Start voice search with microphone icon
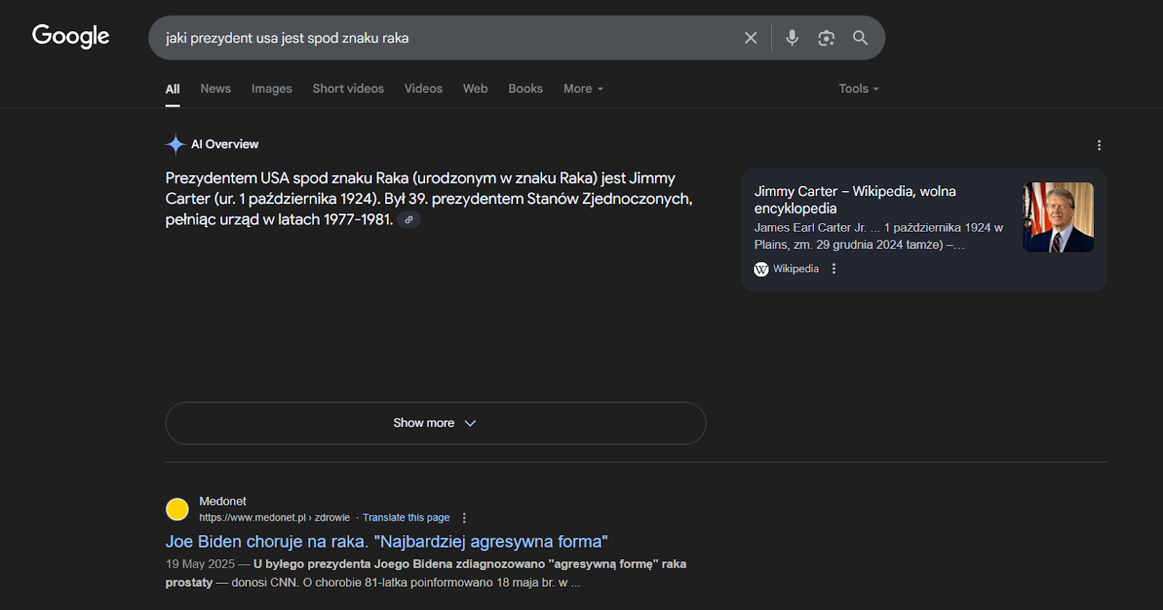Image resolution: width=1163 pixels, height=610 pixels. [792, 38]
